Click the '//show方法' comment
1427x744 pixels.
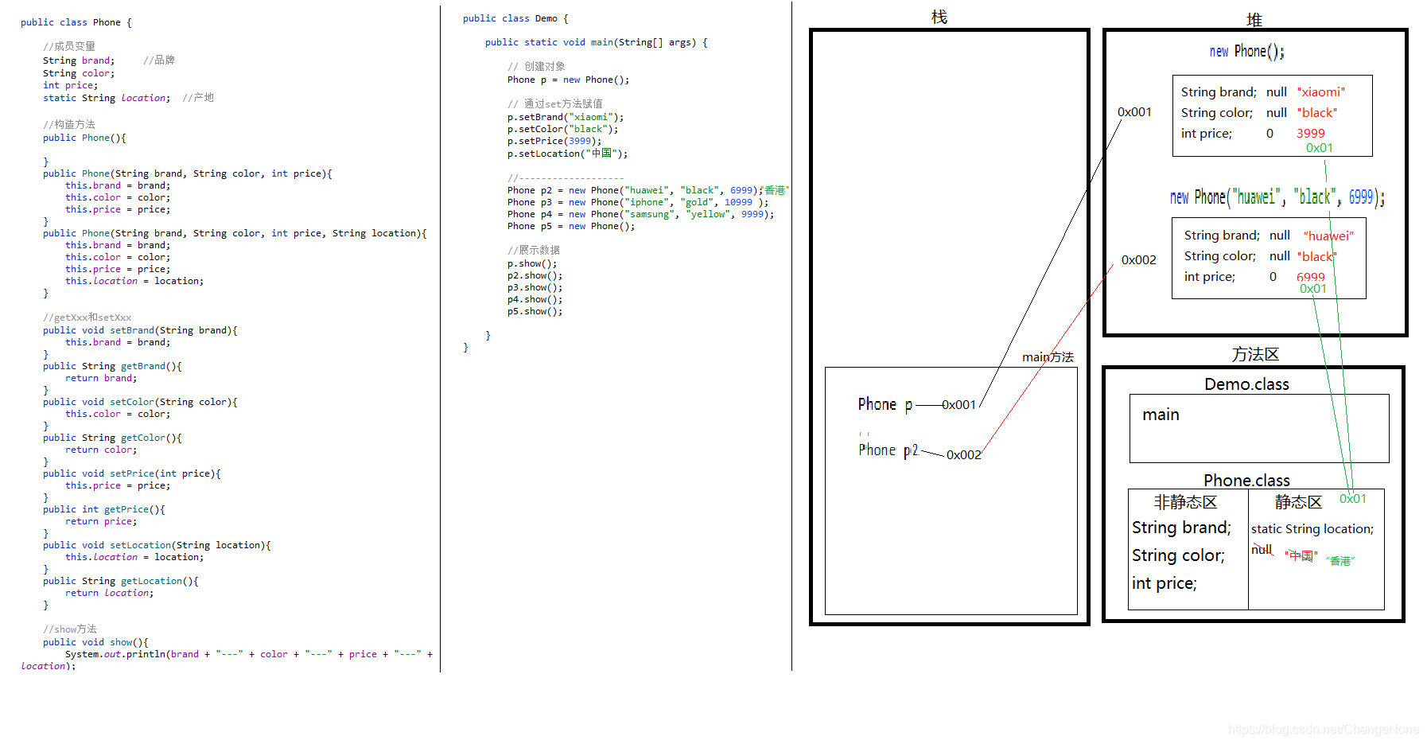(x=69, y=629)
